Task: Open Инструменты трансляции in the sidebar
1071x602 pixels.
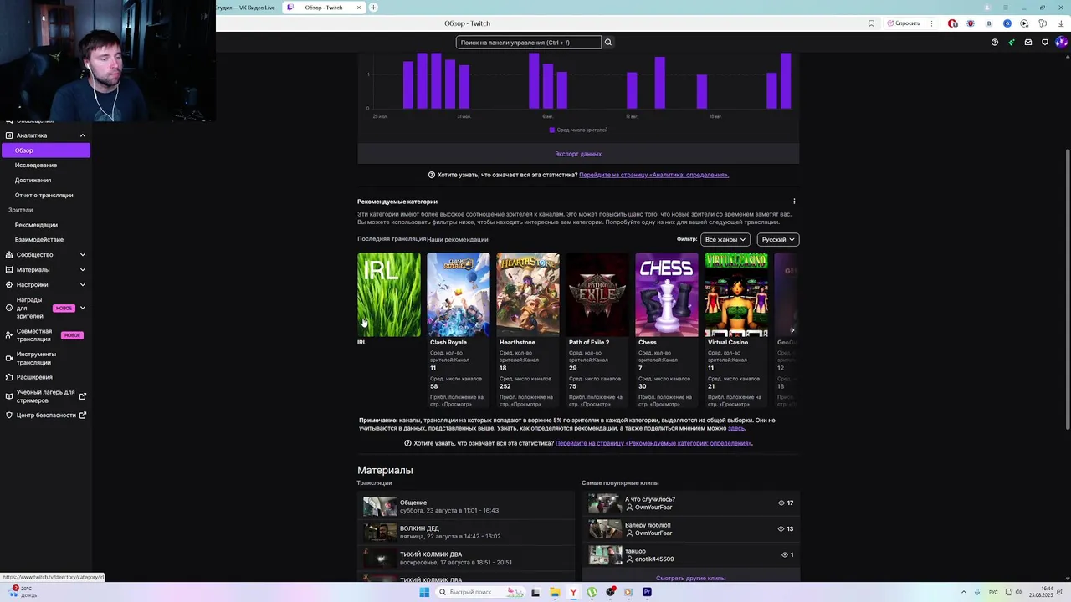Action: (36, 358)
